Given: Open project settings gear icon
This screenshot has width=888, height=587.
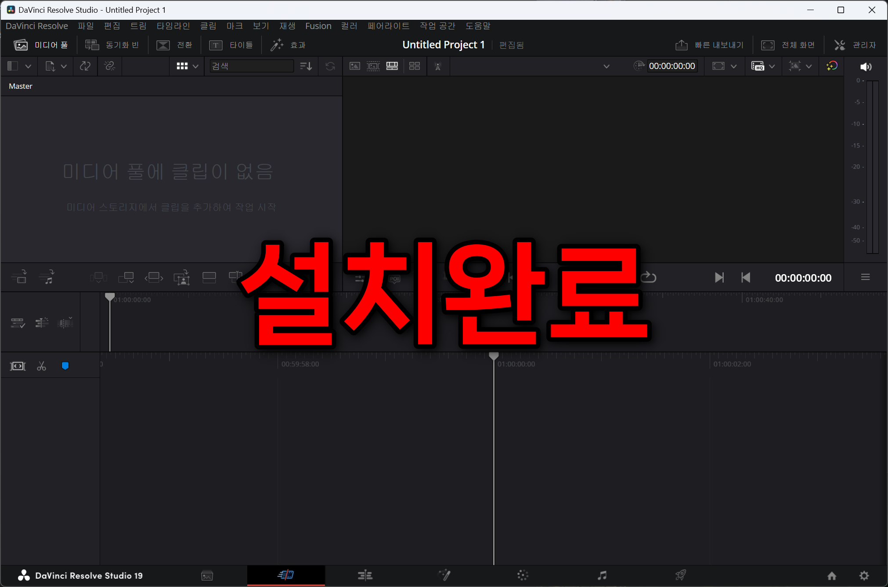Looking at the screenshot, I should [864, 576].
